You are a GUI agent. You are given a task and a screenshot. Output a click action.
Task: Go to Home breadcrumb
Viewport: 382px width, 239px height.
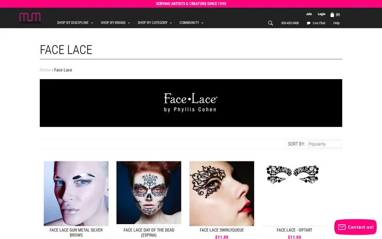click(x=45, y=70)
